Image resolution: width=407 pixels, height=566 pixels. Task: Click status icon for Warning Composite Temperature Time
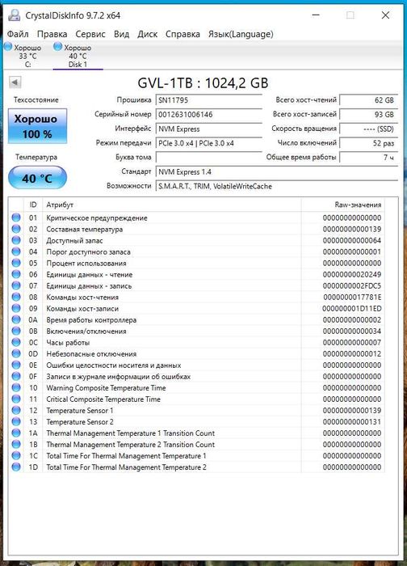[x=16, y=387]
